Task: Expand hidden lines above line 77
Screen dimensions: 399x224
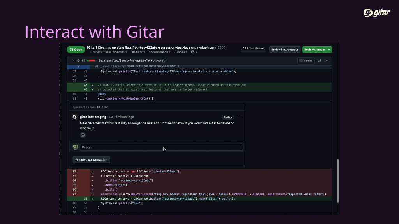Action: 78,66
